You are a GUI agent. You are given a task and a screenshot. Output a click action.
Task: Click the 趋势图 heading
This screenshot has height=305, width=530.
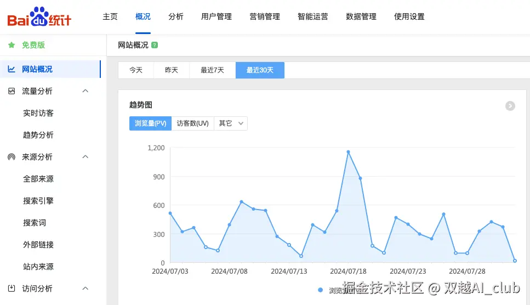tap(141, 105)
